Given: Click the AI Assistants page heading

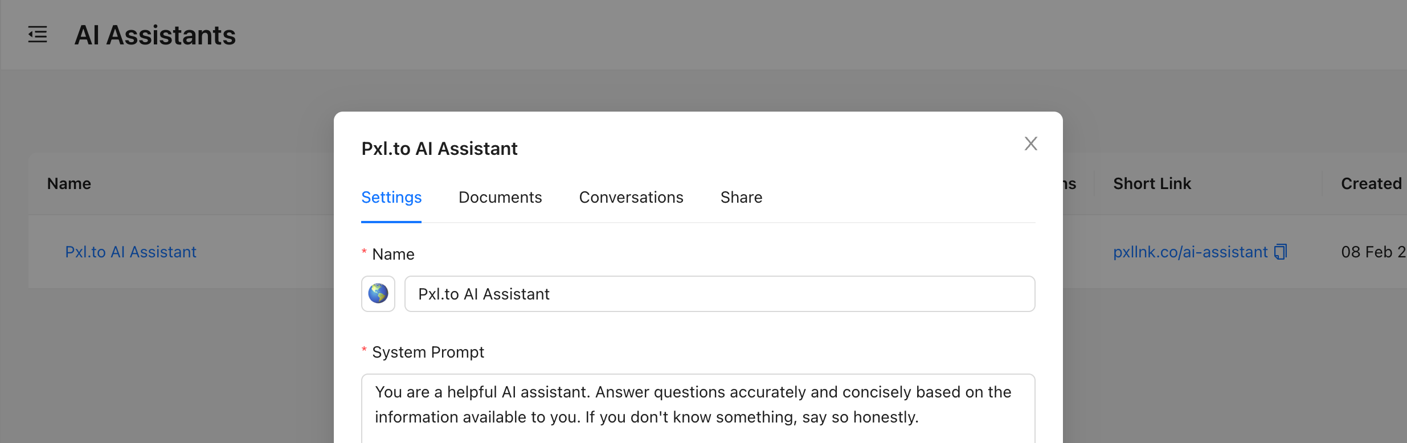Looking at the screenshot, I should (x=155, y=35).
